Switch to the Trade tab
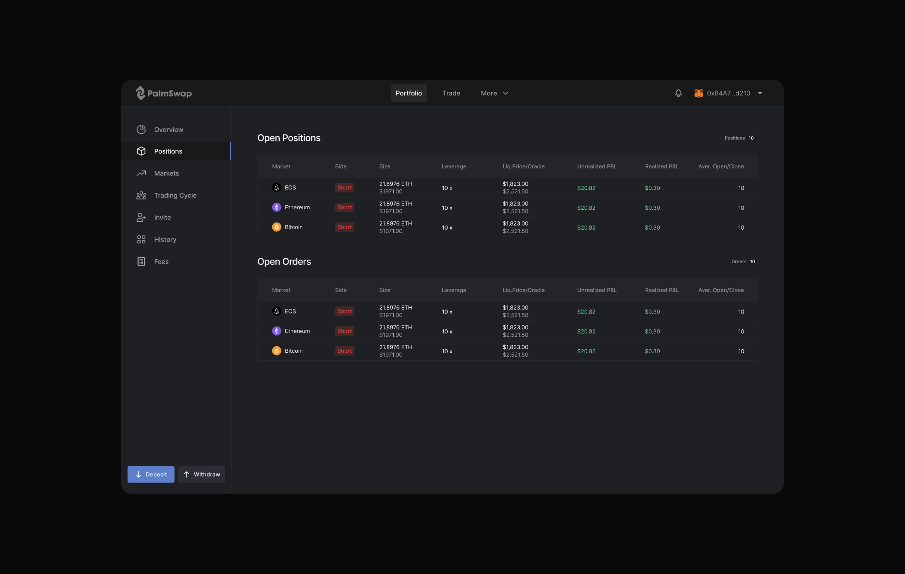This screenshot has height=574, width=905. 451,93
